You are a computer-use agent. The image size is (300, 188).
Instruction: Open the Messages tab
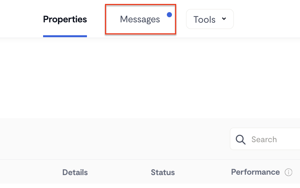141,19
